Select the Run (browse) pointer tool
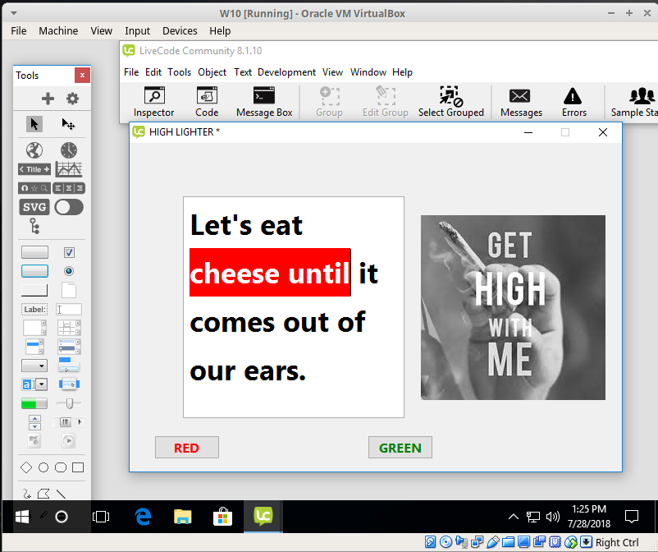The height and width of the screenshot is (552, 658). (x=34, y=124)
